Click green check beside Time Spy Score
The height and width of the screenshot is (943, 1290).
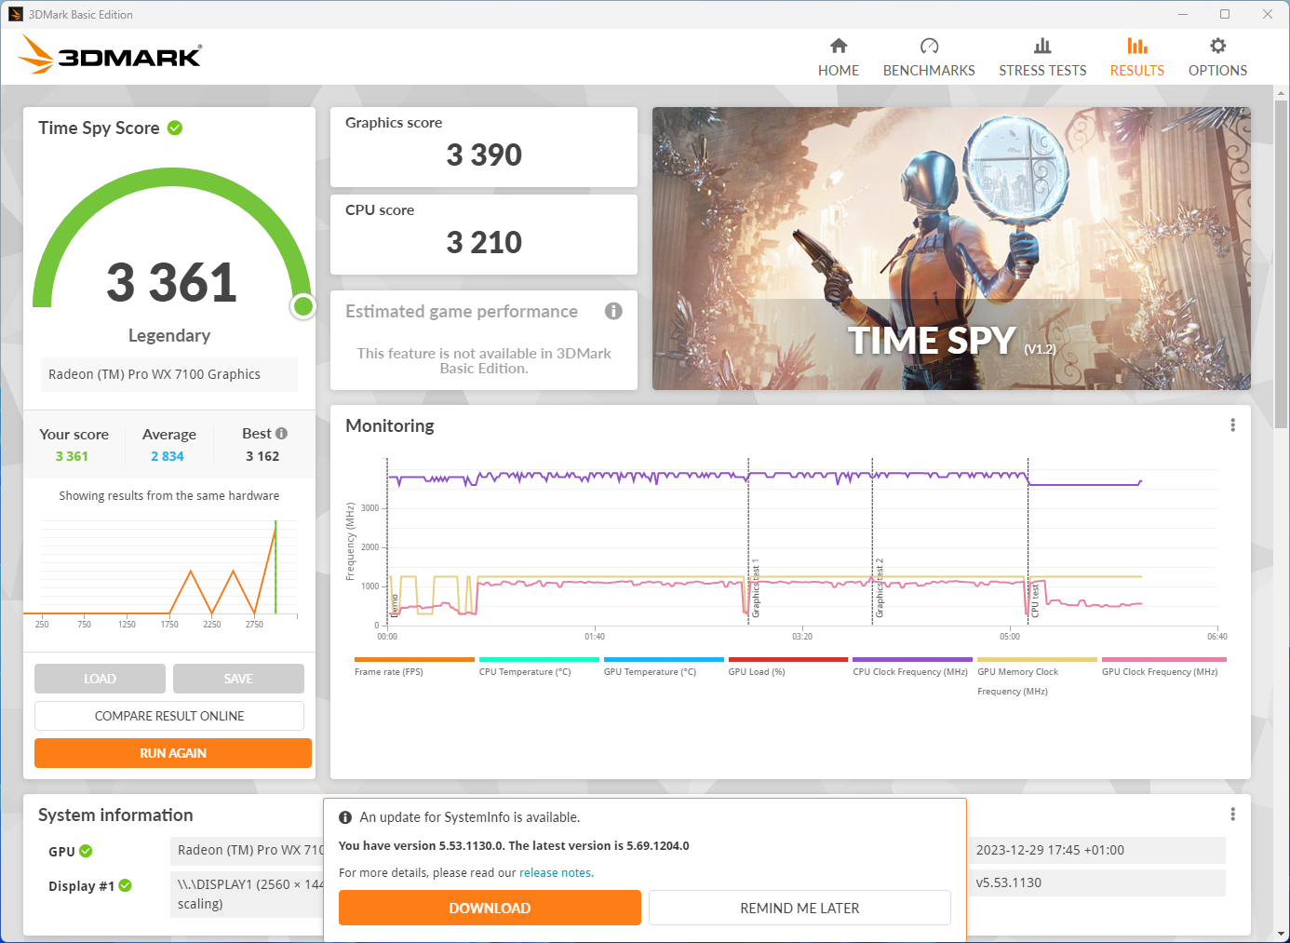[175, 128]
